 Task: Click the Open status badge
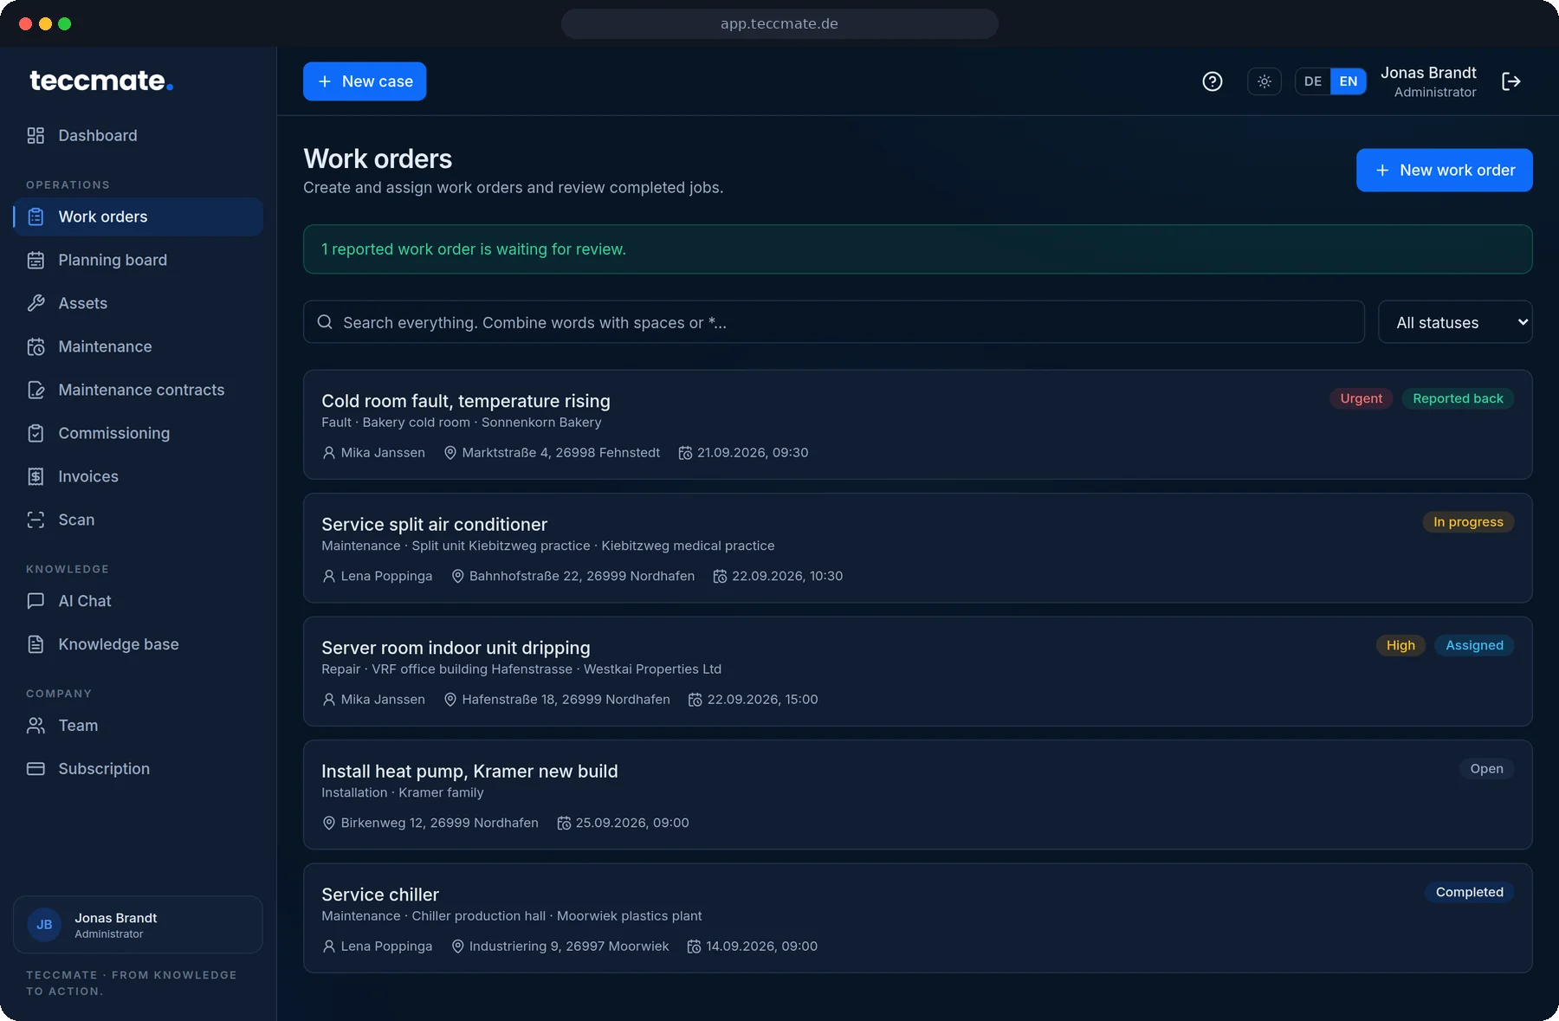point(1486,769)
